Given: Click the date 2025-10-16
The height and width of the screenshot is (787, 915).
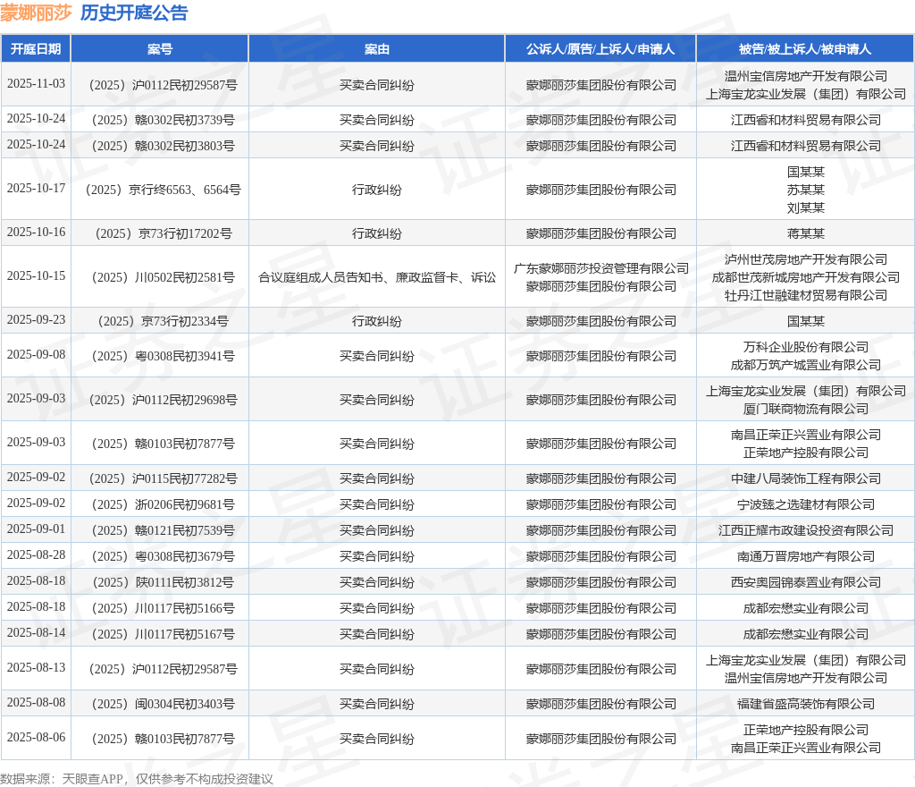Looking at the screenshot, I should 36,232.
